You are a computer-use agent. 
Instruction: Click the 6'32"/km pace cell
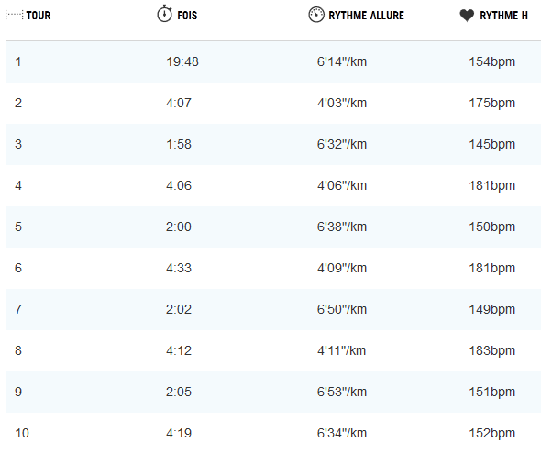coord(342,144)
